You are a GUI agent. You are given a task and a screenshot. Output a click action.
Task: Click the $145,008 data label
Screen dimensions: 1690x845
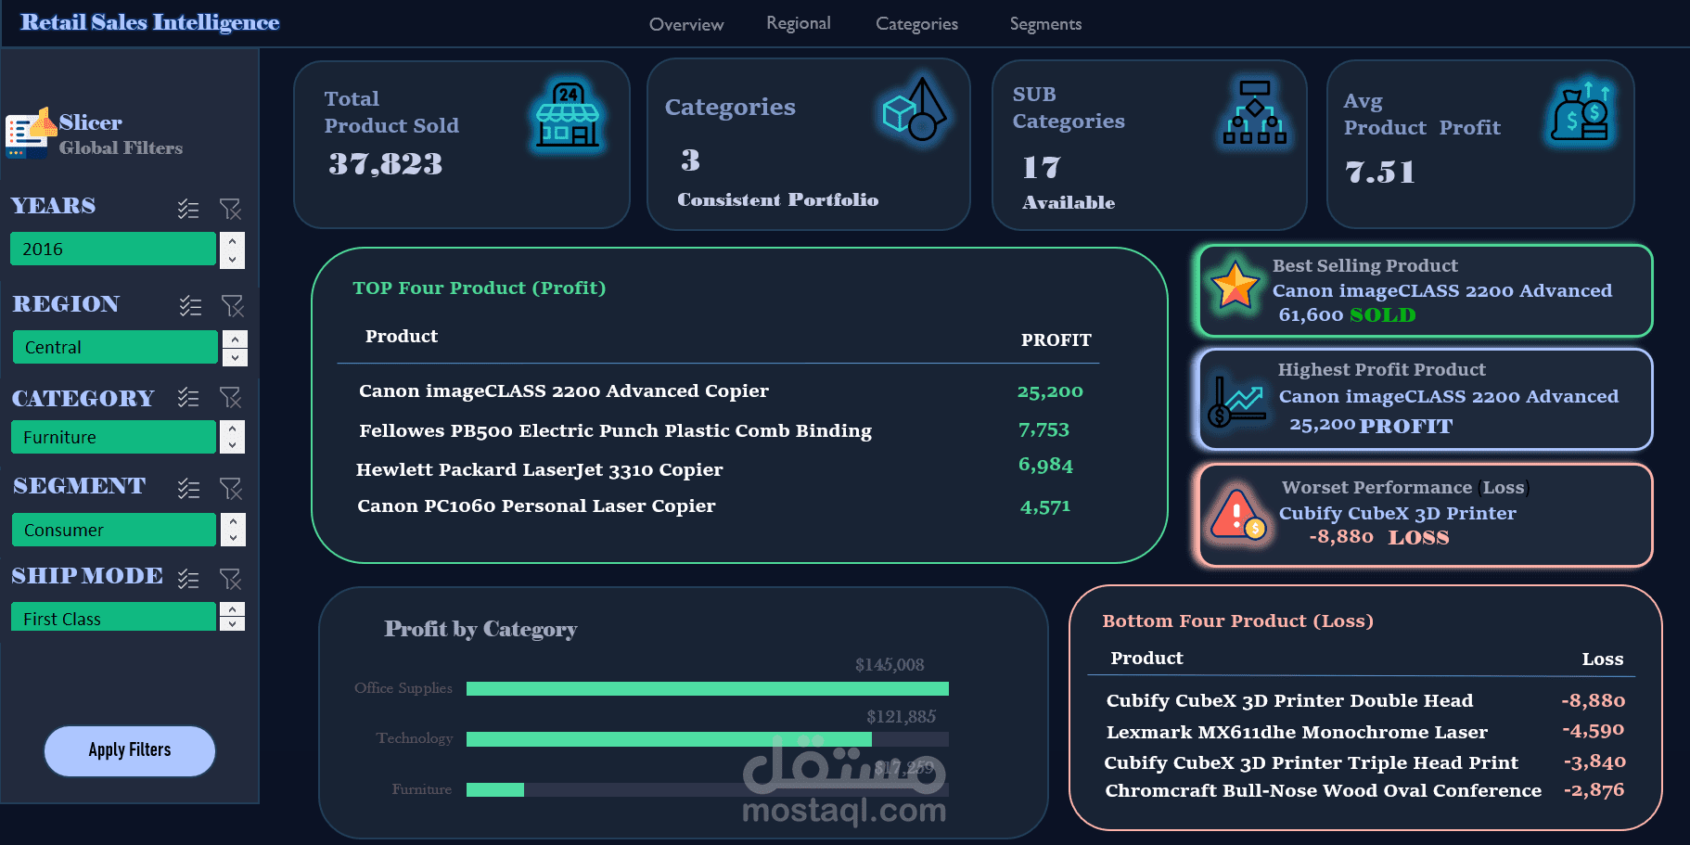pos(890,665)
